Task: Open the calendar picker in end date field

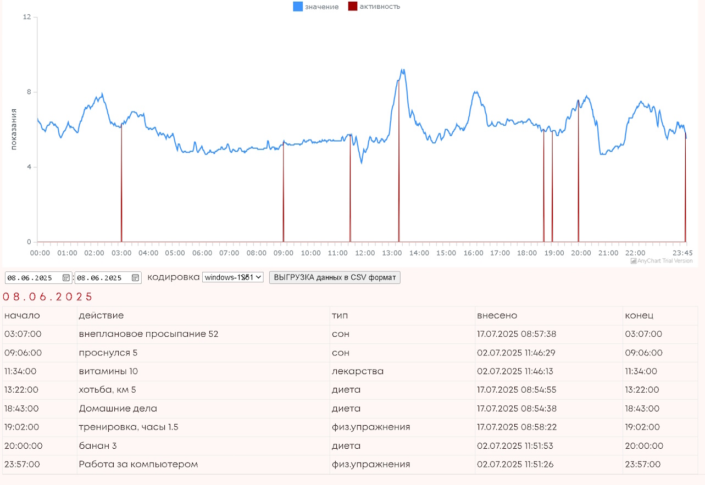Action: tap(135, 278)
